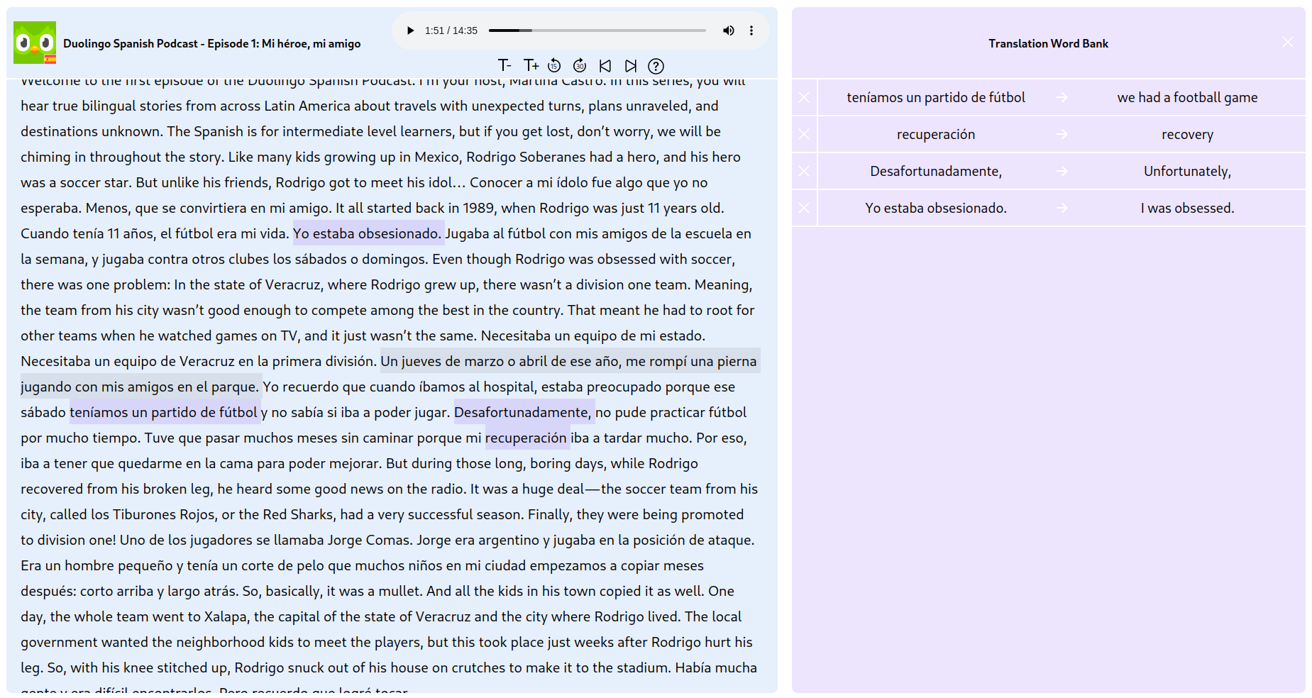Skip forward 30 seconds
1312x698 pixels.
(x=580, y=66)
